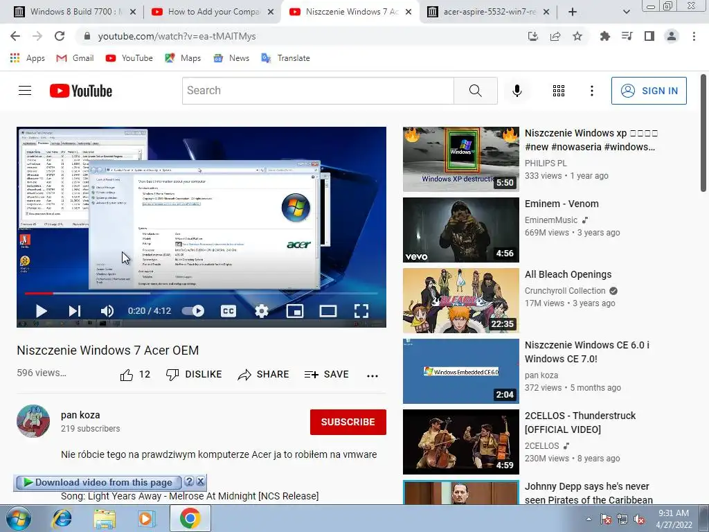This screenshot has height=532, width=709.
Task: Open Translate bookmark
Action: tap(286, 58)
